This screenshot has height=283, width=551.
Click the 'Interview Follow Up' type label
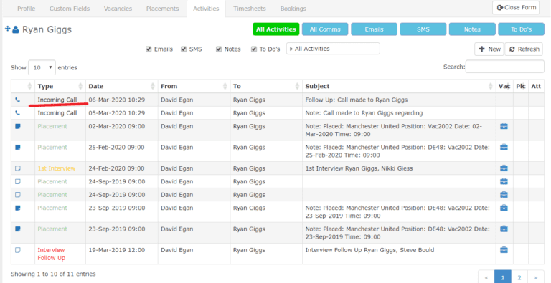click(x=52, y=254)
